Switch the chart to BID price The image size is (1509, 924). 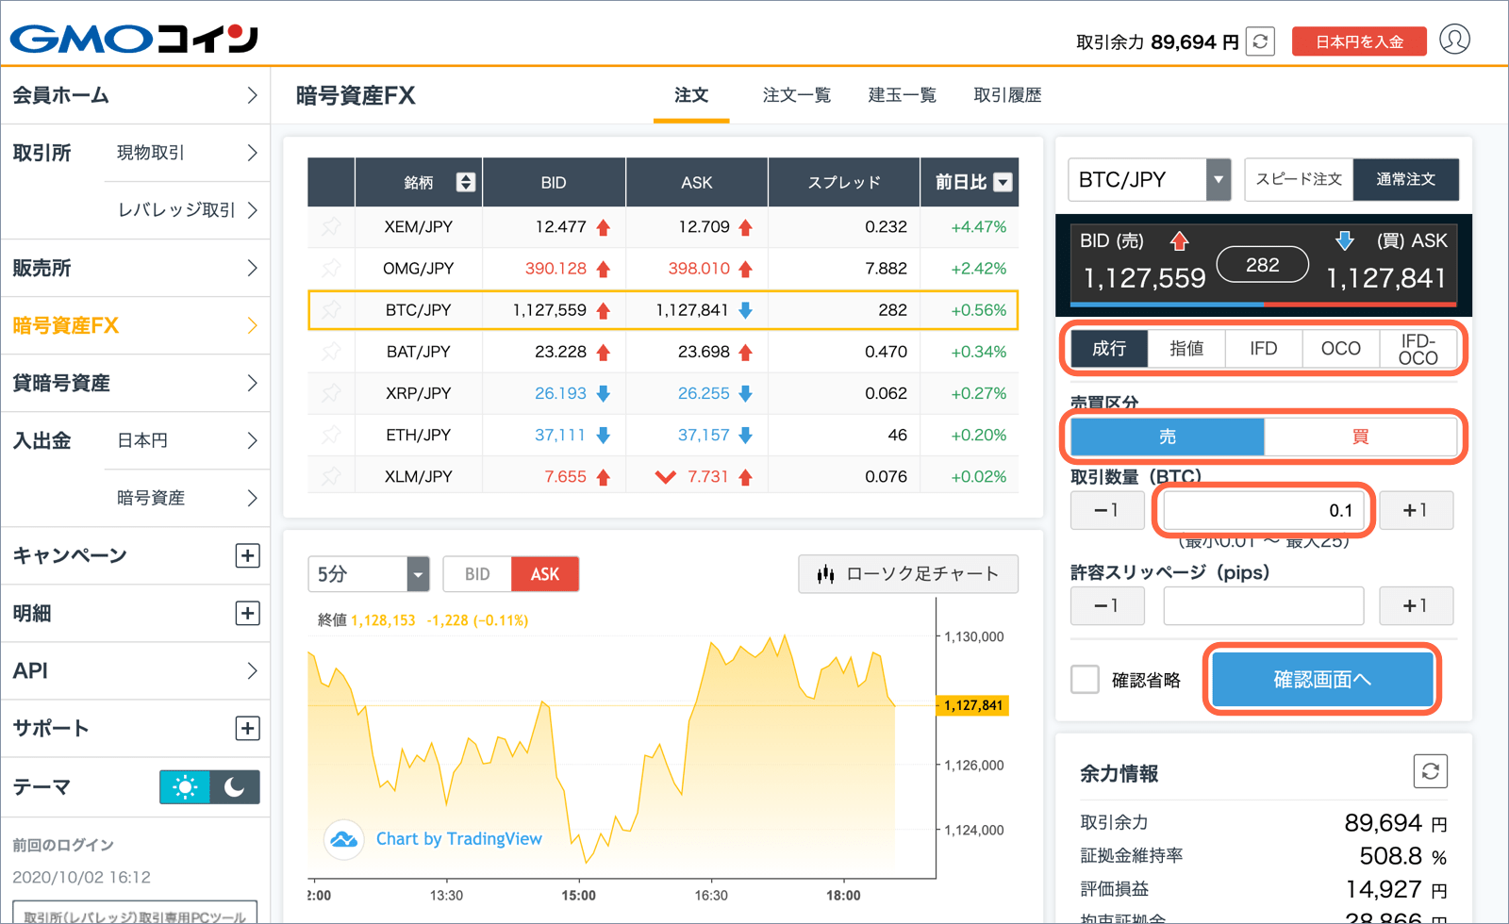point(477,574)
